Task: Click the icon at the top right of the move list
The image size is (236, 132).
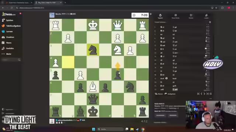Action: pyautogui.click(x=210, y=22)
